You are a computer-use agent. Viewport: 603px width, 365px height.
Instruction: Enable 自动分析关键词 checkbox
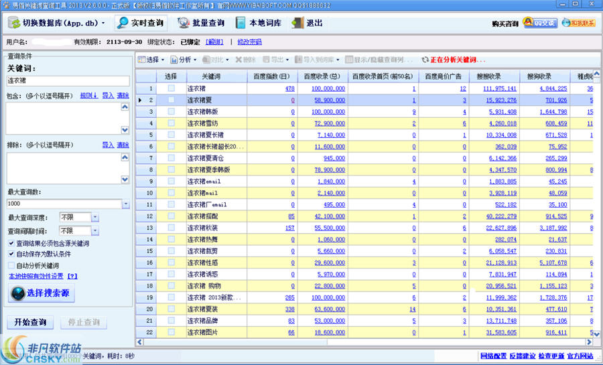pyautogui.click(x=11, y=265)
